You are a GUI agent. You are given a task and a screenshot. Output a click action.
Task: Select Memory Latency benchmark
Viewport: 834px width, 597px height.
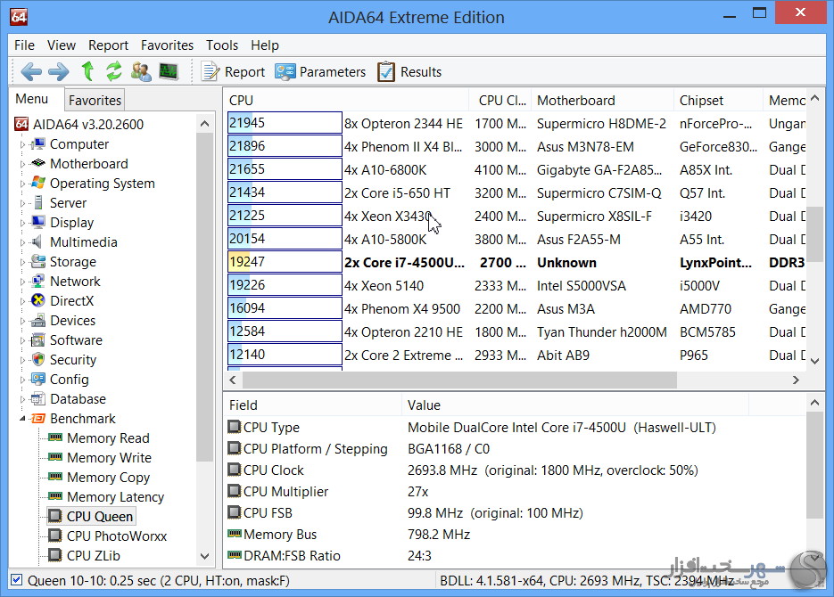coord(115,497)
